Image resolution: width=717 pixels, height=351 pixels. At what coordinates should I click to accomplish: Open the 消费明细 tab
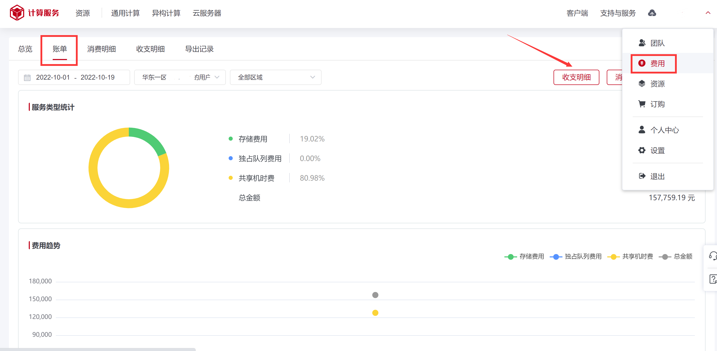(101, 49)
